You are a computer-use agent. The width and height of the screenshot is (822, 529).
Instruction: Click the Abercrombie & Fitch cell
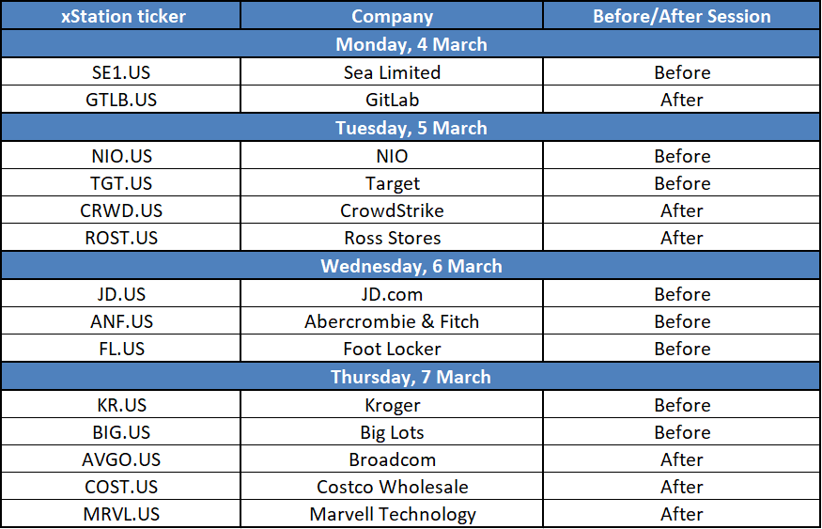[x=392, y=320]
